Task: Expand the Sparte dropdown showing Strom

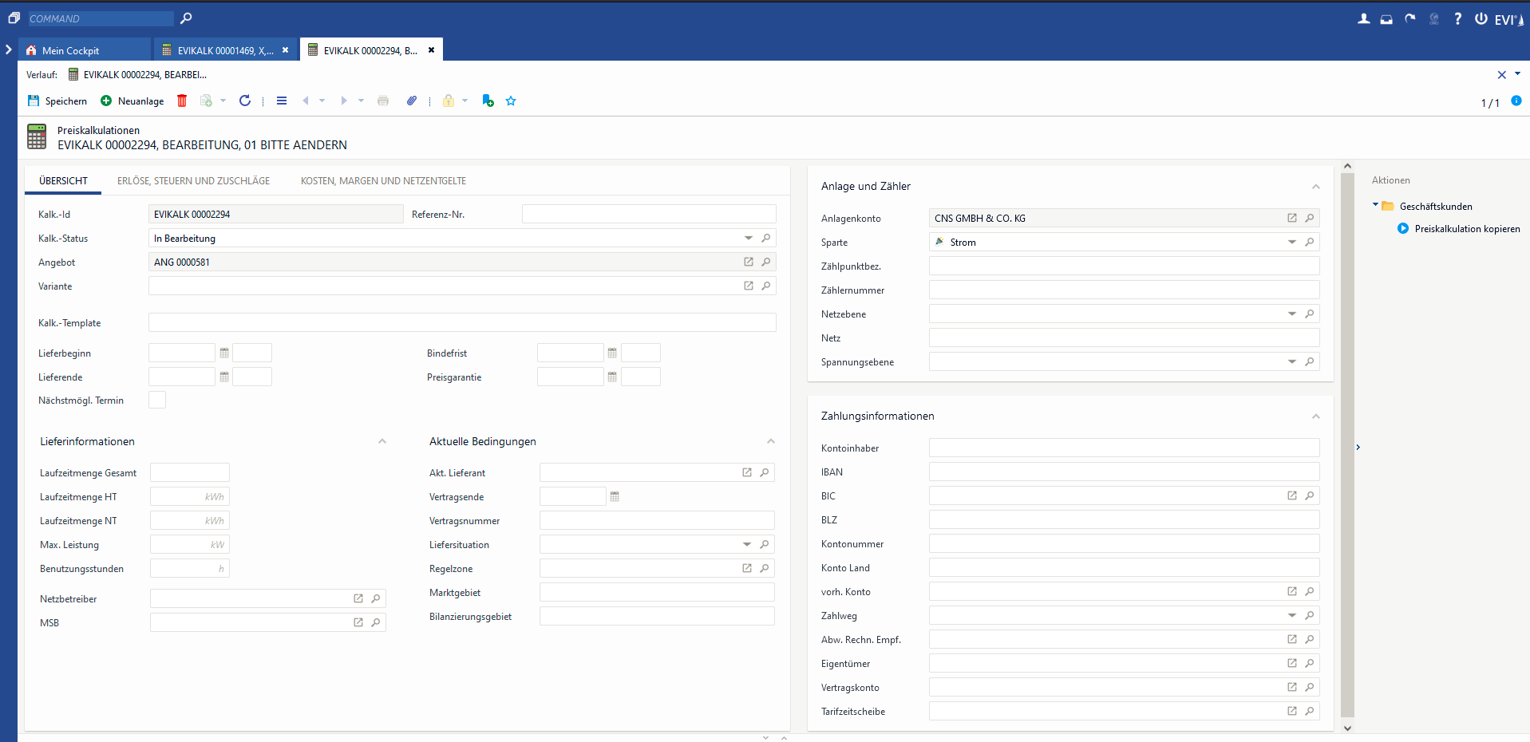Action: [1291, 242]
